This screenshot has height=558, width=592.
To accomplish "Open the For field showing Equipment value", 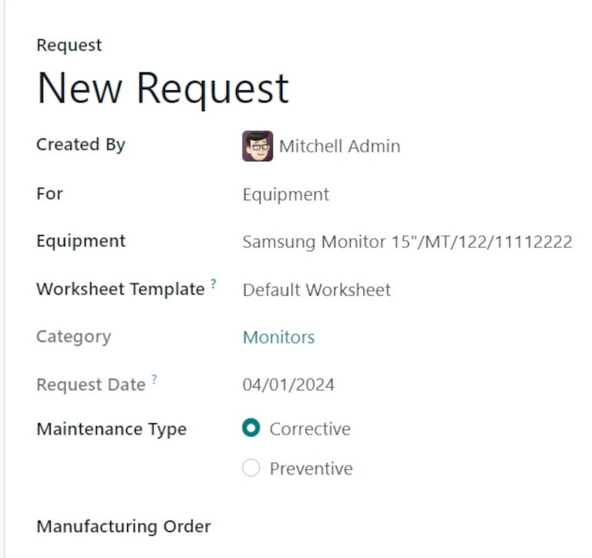I will [x=286, y=194].
